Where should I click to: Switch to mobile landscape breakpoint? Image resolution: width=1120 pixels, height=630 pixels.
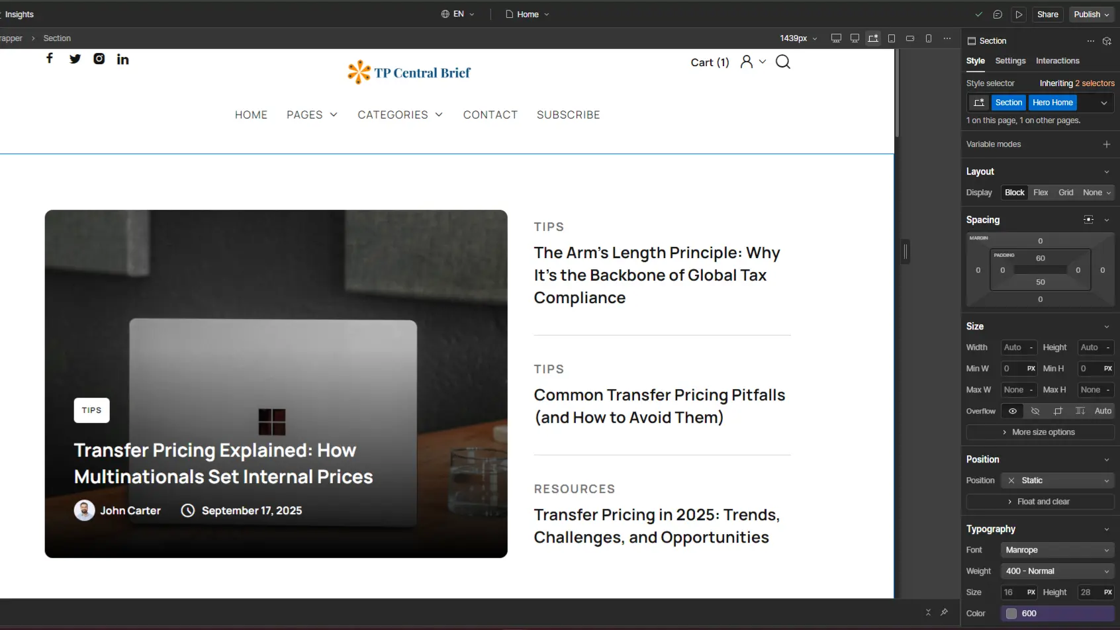pos(910,38)
